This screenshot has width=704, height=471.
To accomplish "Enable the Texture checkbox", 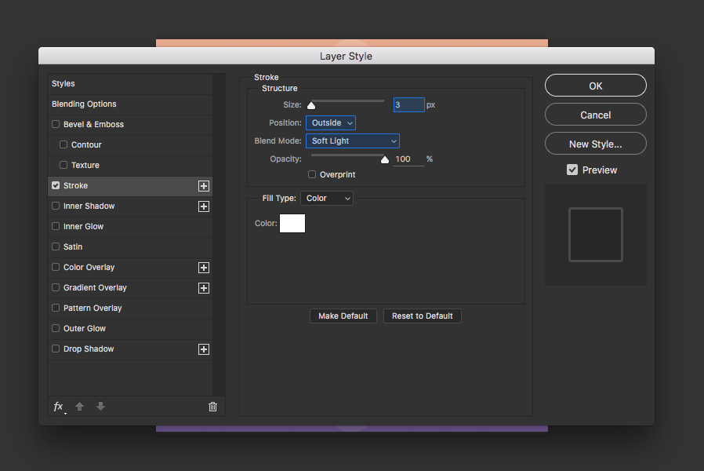I will tap(64, 165).
